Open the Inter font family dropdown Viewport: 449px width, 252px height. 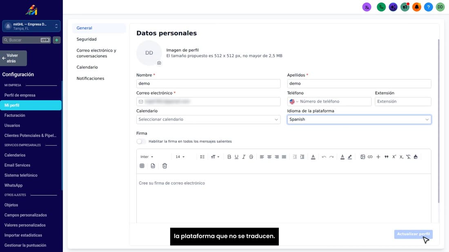click(x=147, y=157)
